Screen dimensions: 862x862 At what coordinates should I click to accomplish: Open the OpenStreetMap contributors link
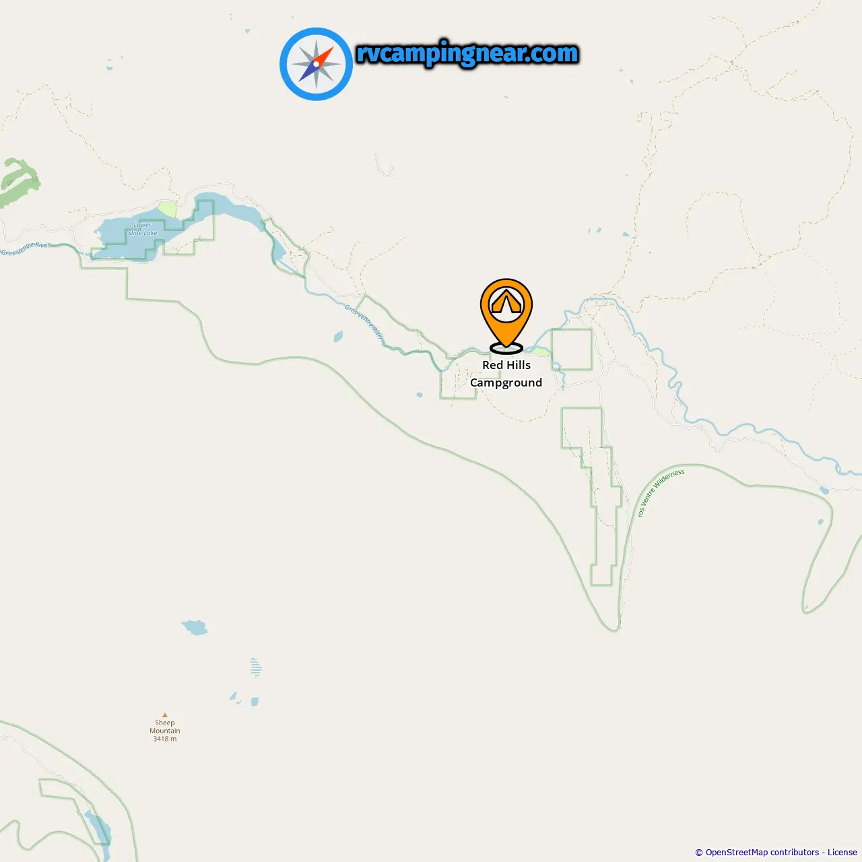pyautogui.click(x=762, y=853)
